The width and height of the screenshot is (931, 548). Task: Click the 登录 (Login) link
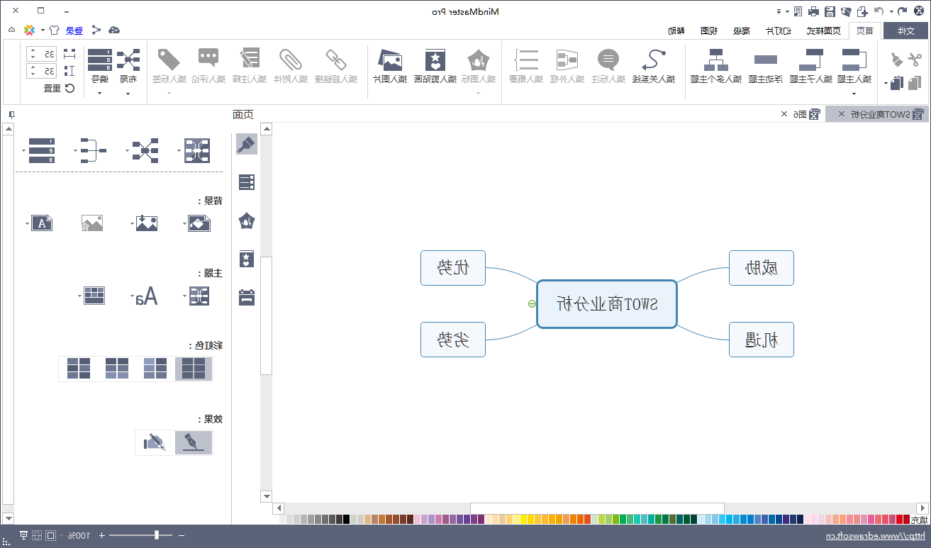(74, 30)
